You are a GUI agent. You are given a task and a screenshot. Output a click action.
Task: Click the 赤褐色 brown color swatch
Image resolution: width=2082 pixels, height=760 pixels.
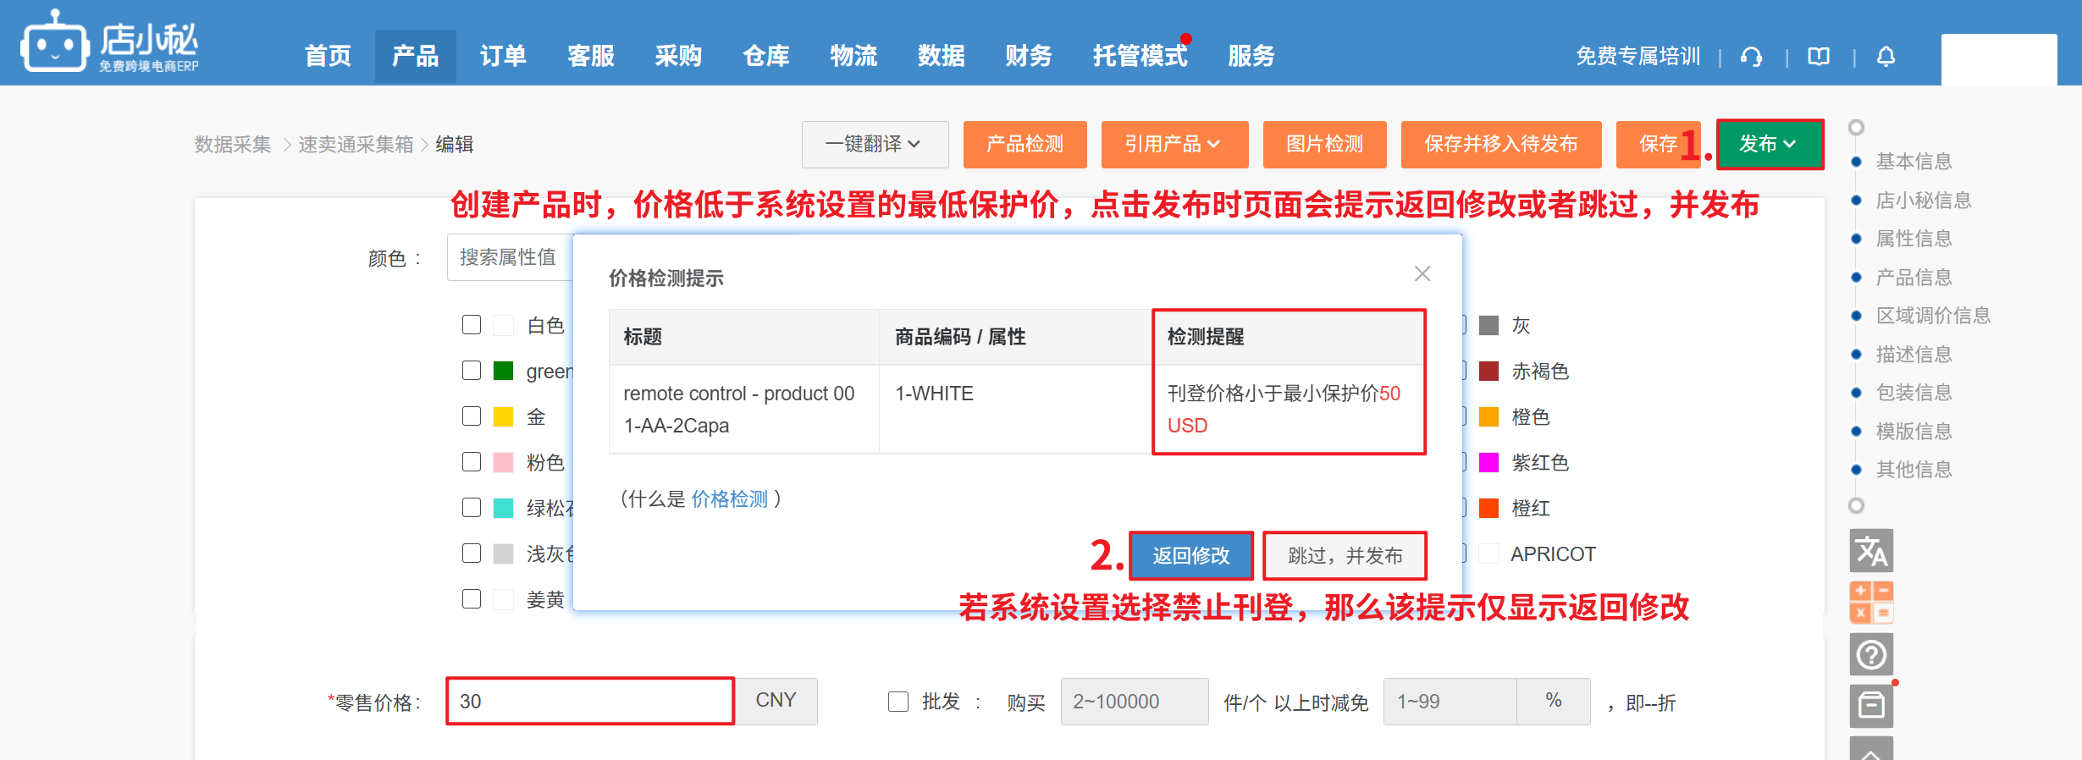(1488, 371)
